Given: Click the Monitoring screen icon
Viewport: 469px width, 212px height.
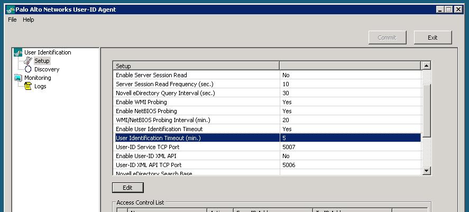Looking at the screenshot, I should 18,78.
